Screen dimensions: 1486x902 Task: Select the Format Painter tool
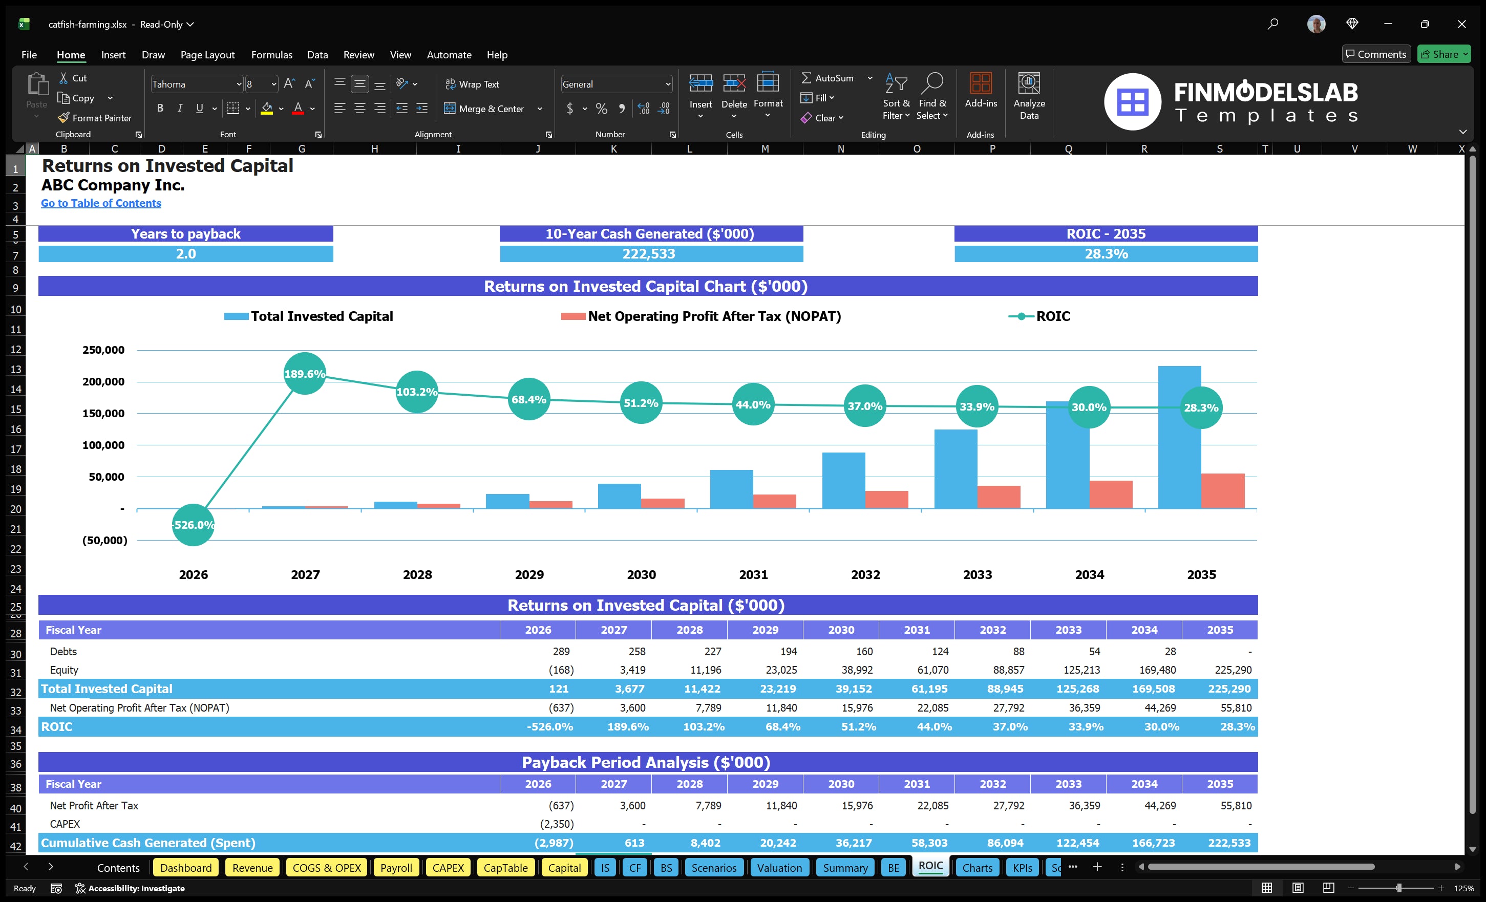tap(95, 118)
